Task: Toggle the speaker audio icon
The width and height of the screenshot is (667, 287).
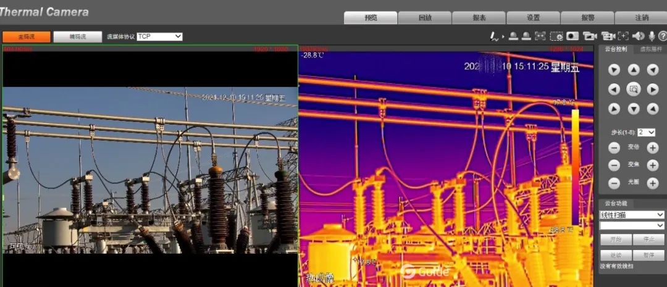Action: (x=639, y=36)
